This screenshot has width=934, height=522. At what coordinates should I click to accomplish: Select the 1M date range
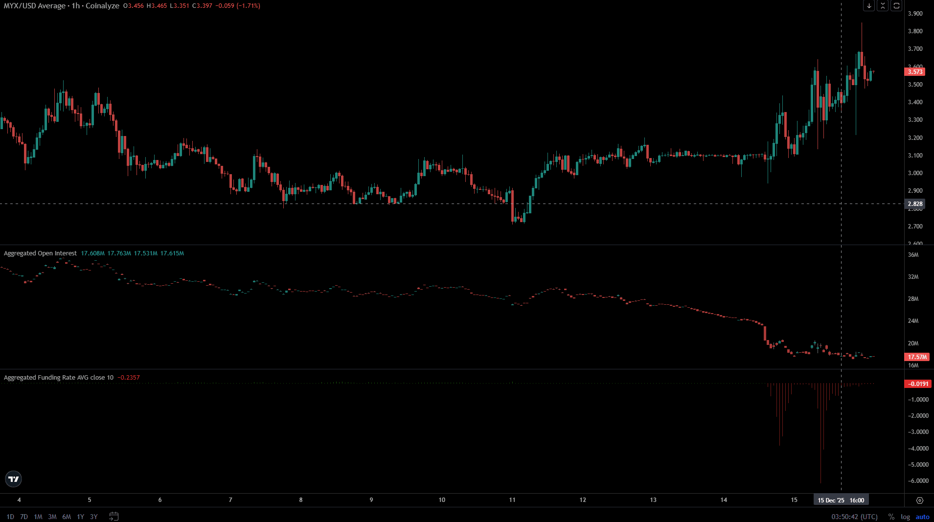38,517
